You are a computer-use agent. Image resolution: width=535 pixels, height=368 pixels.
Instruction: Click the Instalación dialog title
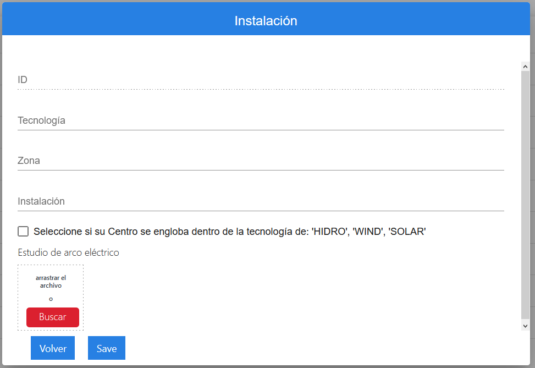(x=266, y=21)
